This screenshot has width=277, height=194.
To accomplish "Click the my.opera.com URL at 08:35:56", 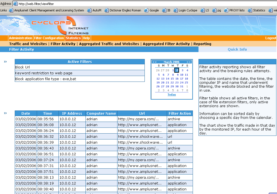I will (x=138, y=119).
